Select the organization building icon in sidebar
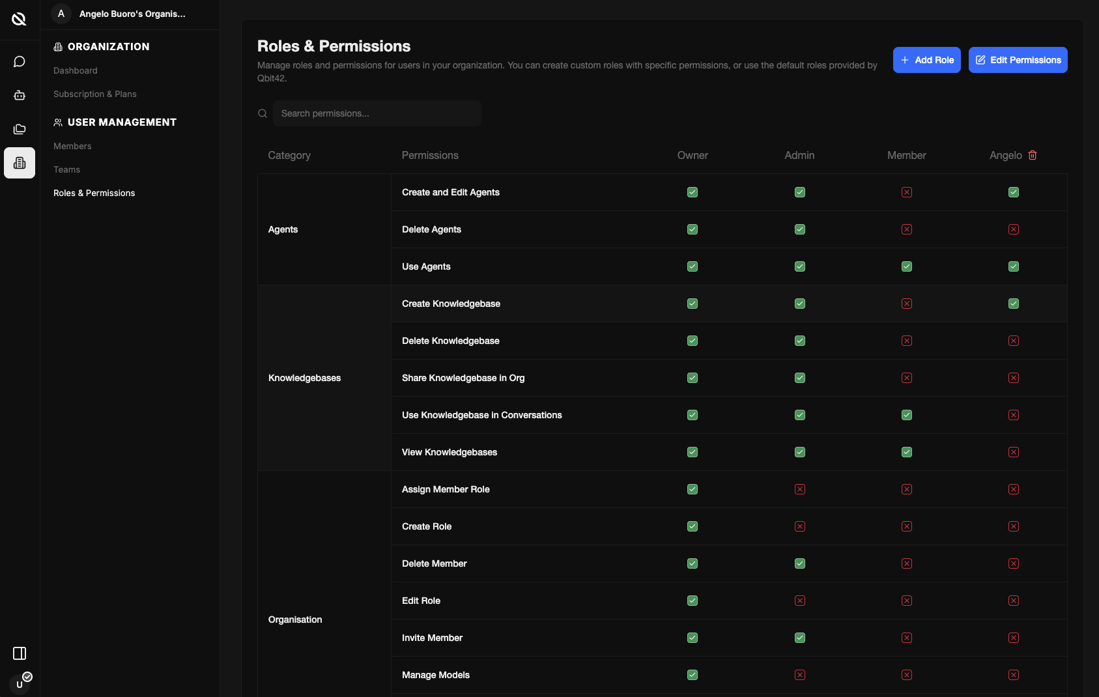Image resolution: width=1099 pixels, height=697 pixels. click(20, 163)
